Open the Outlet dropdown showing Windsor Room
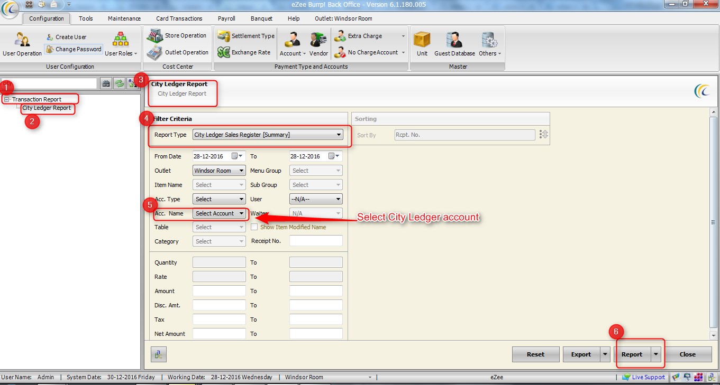This screenshot has width=720, height=385. click(x=219, y=171)
